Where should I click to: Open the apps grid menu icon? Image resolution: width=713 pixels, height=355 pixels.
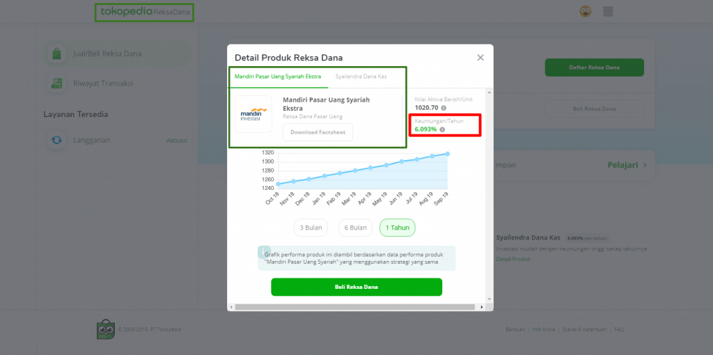pyautogui.click(x=608, y=11)
